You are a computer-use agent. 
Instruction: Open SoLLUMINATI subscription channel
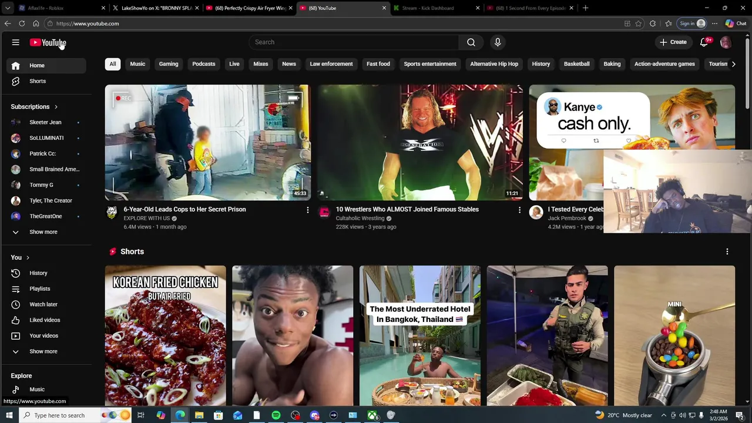point(46,138)
